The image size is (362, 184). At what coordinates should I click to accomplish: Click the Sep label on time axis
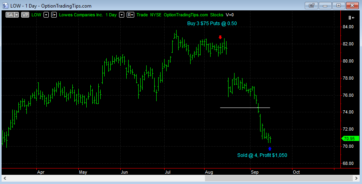click(255, 172)
